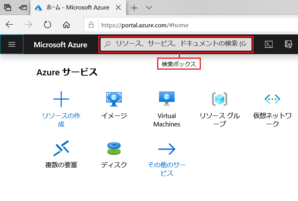Click the Virtual Machines label
Image resolution: width=298 pixels, height=201 pixels.
click(x=167, y=120)
